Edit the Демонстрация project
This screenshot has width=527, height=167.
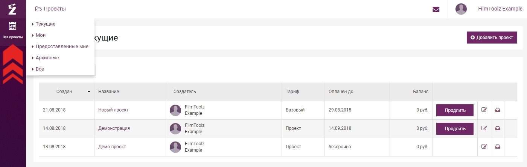coord(484,128)
